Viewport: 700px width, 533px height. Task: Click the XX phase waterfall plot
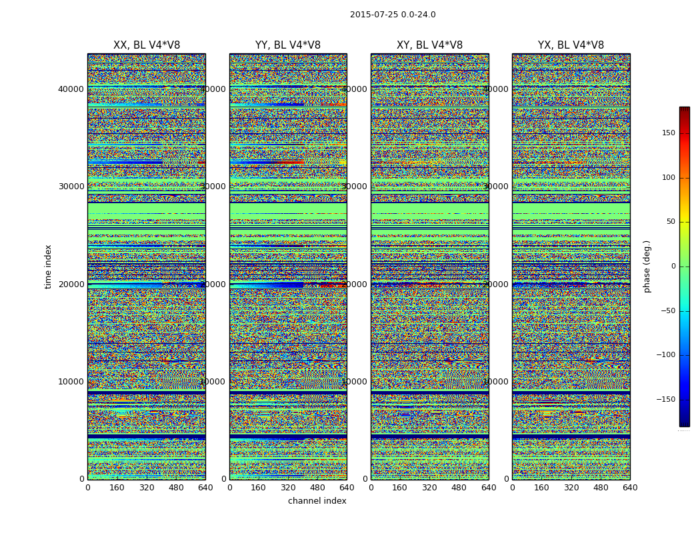click(147, 266)
